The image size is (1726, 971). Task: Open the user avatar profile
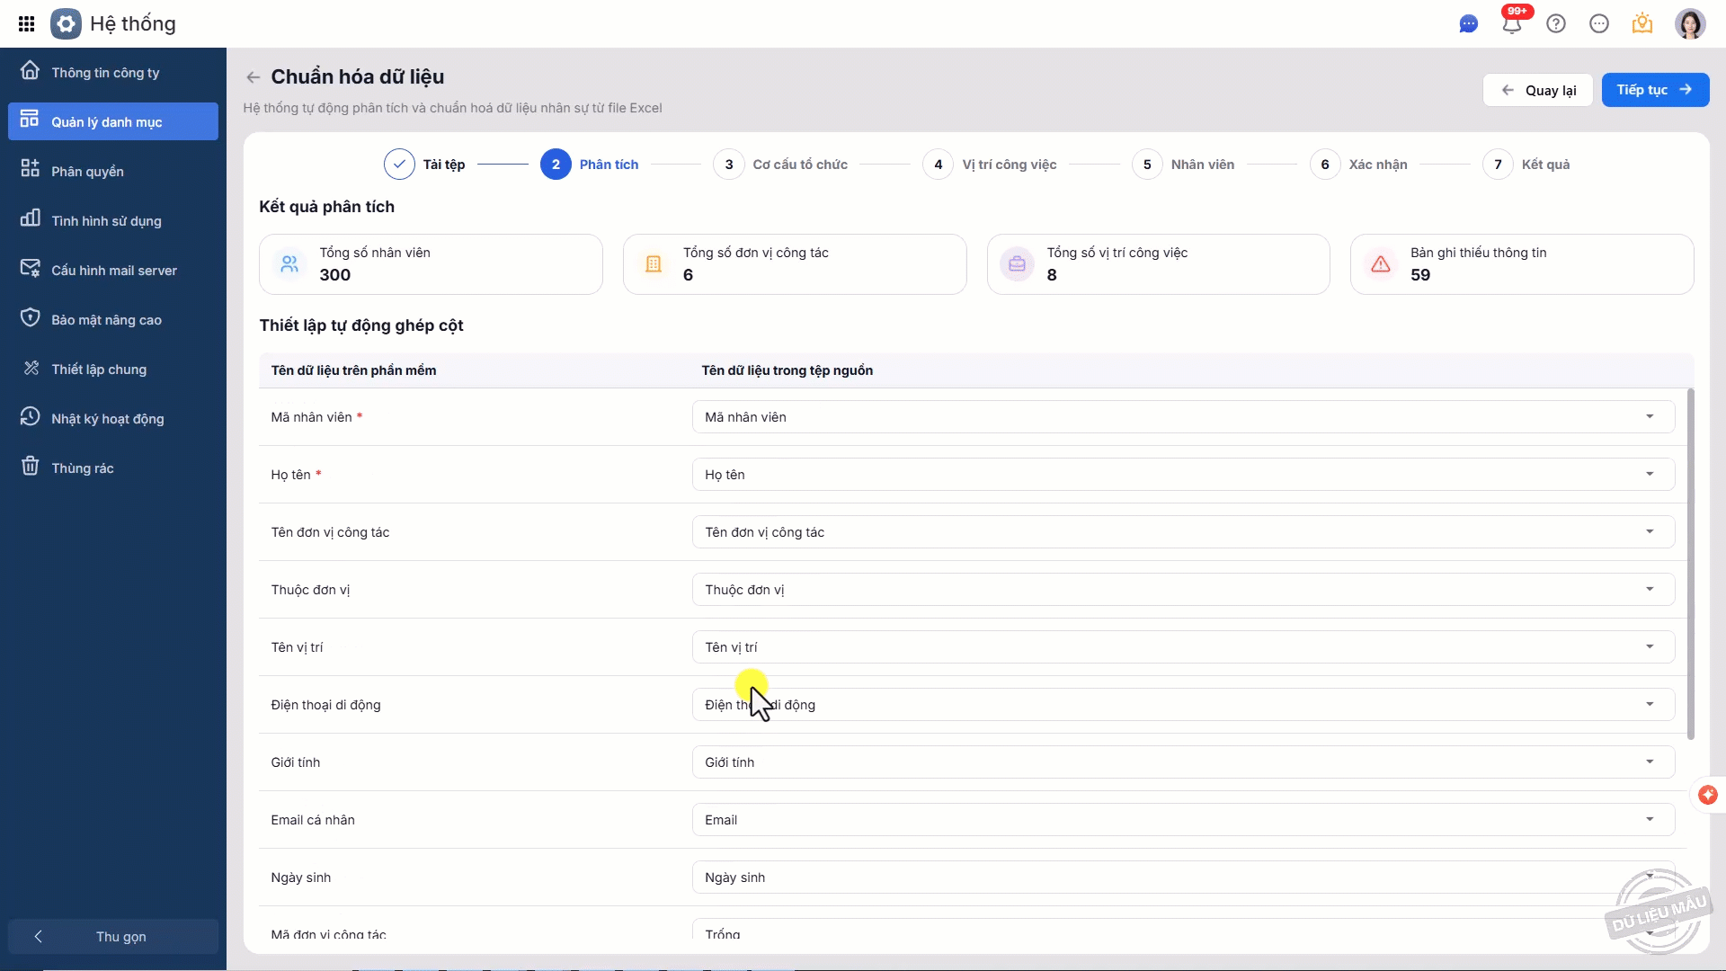(1690, 24)
